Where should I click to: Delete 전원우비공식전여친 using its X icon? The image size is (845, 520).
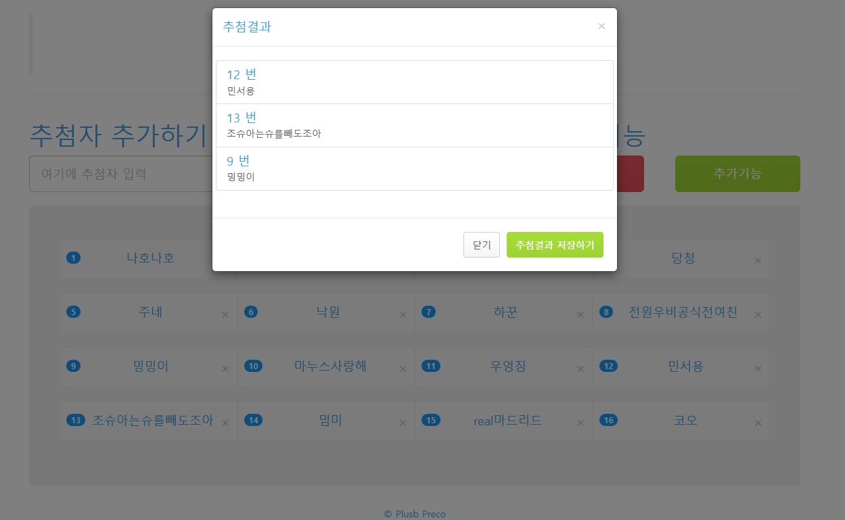758,314
